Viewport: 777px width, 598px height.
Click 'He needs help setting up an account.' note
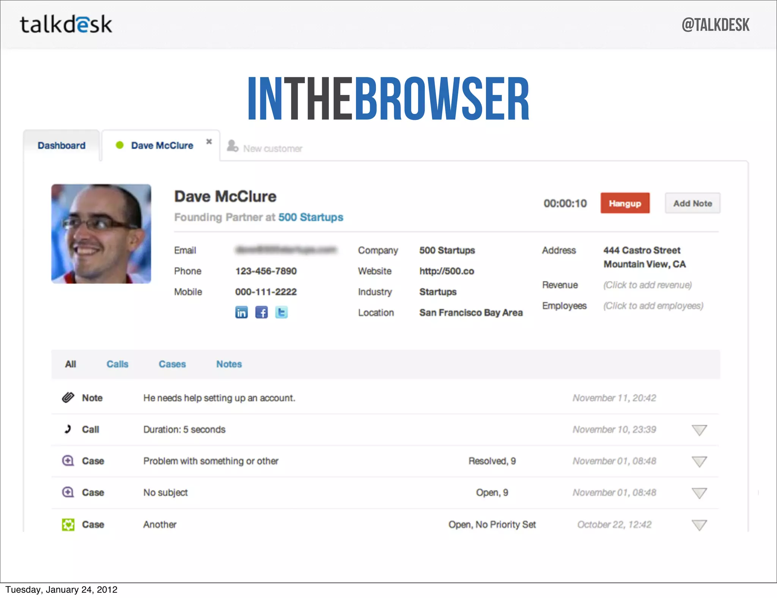(x=219, y=398)
